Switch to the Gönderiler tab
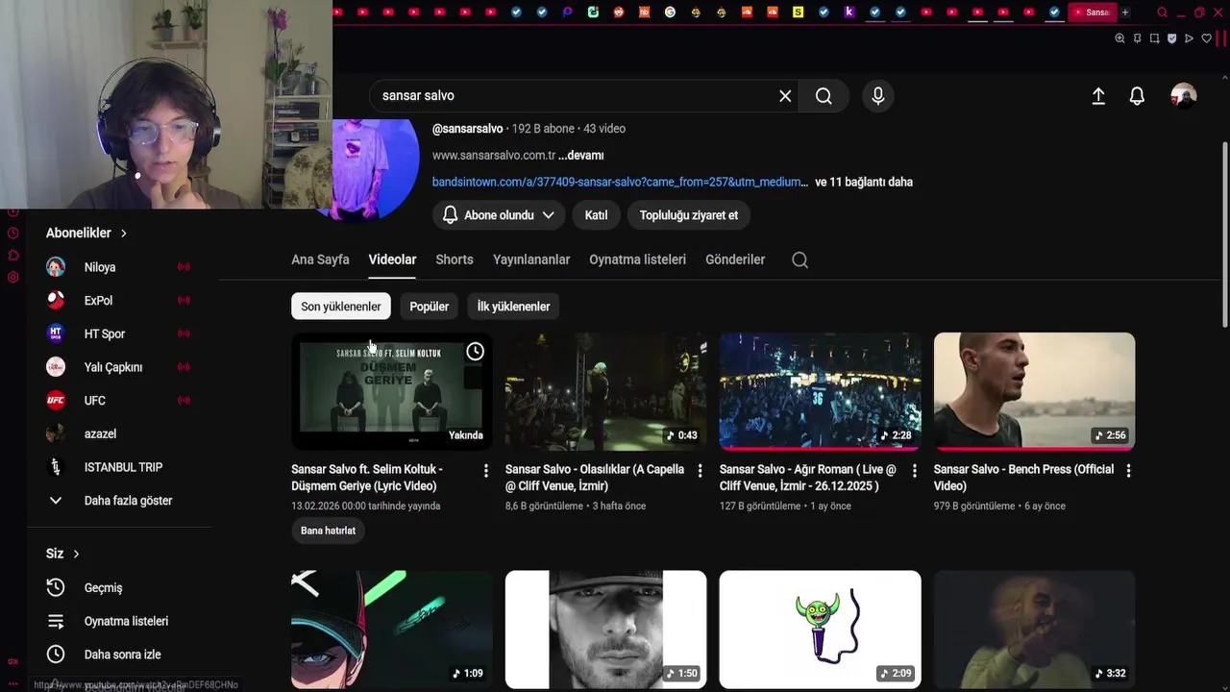The width and height of the screenshot is (1230, 692). [735, 259]
